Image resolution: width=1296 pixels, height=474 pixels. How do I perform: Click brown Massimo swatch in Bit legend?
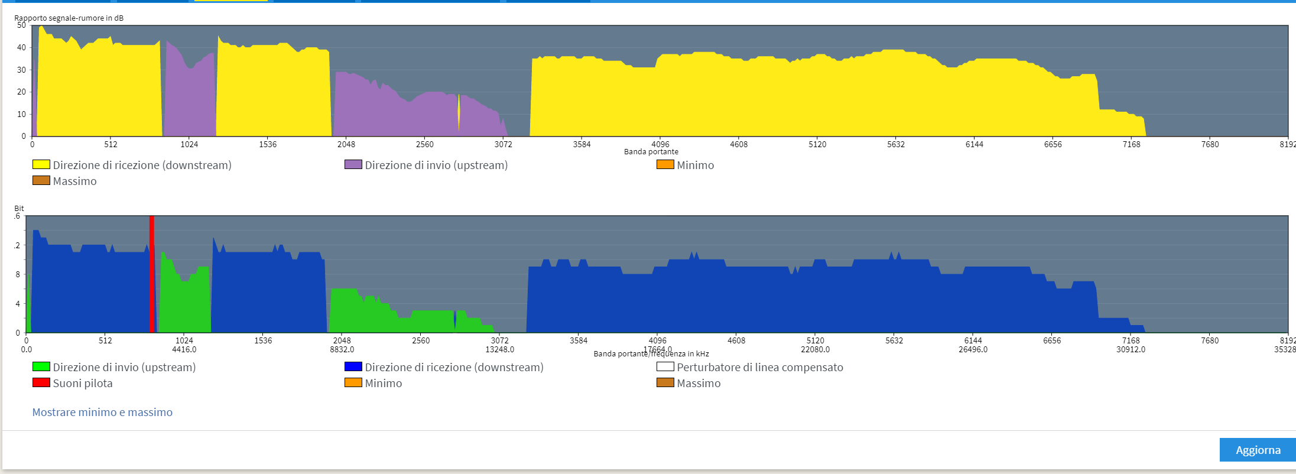point(665,382)
